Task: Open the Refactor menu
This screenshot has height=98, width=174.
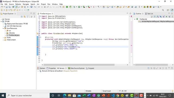Action: tap(18, 4)
